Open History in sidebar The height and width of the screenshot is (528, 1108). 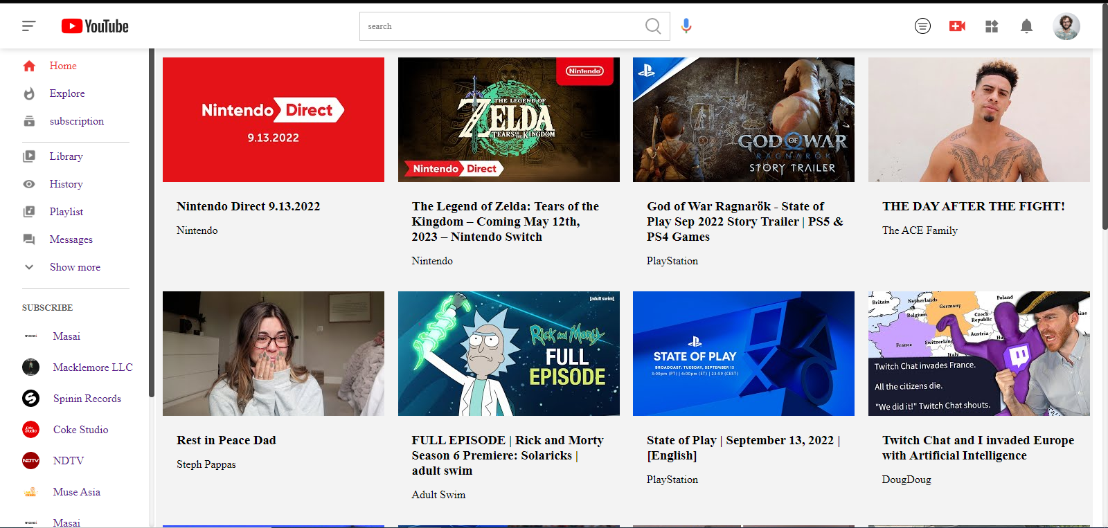(66, 184)
